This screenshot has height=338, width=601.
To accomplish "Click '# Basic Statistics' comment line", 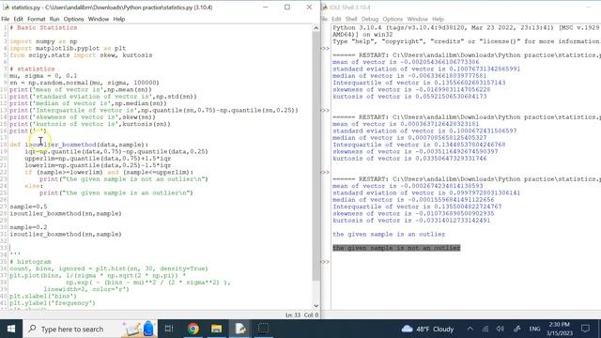I will [x=43, y=27].
